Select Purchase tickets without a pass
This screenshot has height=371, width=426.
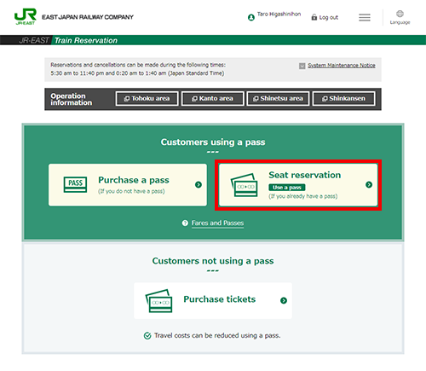point(213,301)
